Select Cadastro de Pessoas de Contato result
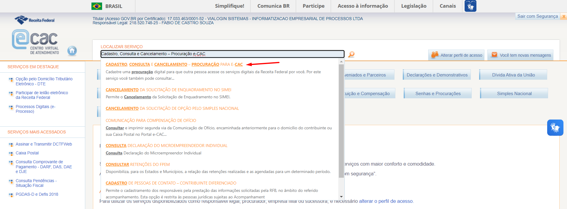 (171, 183)
